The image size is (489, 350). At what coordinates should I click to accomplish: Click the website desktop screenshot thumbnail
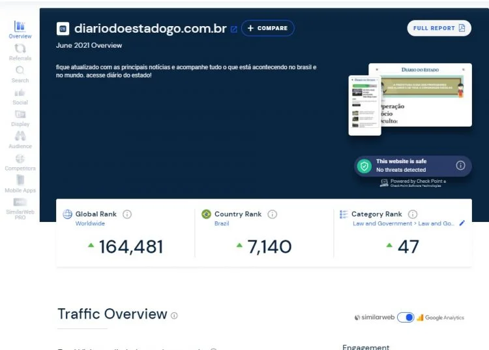426,95
